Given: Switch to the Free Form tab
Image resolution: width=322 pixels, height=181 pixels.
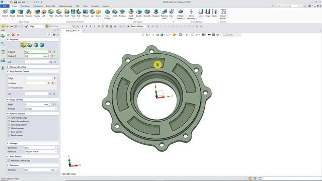Looking at the screenshot, I should pyautogui.click(x=25, y=6).
